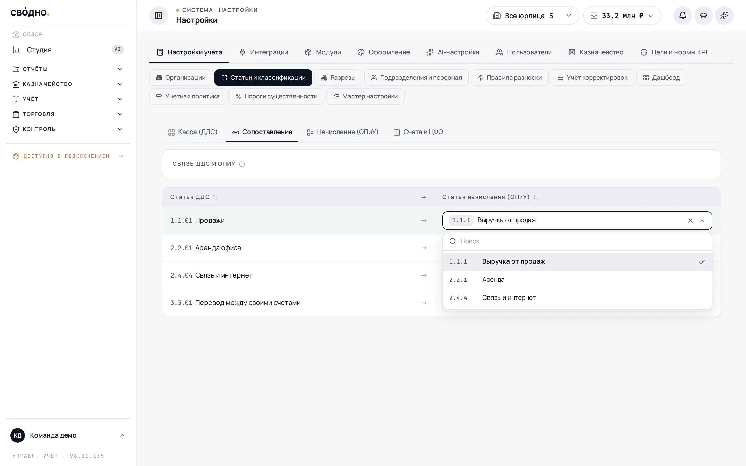Select the Организации sub-tab button
Screen dimensions: 746x466
coord(181,78)
